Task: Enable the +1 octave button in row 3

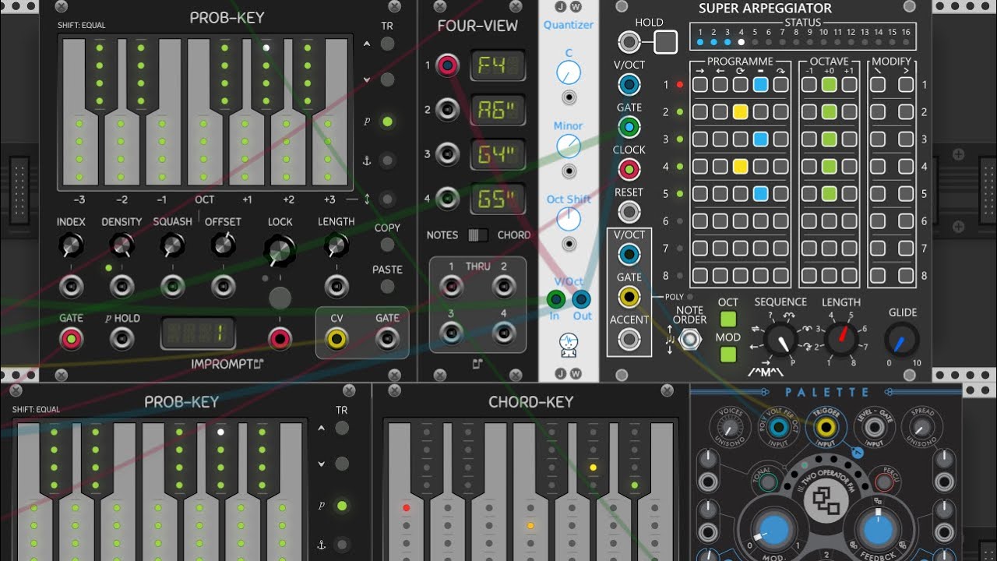Action: point(850,139)
